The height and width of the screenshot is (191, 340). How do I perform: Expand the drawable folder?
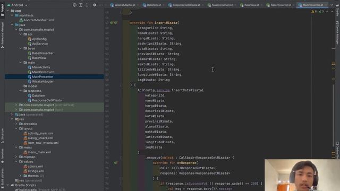pyautogui.click(x=16, y=124)
